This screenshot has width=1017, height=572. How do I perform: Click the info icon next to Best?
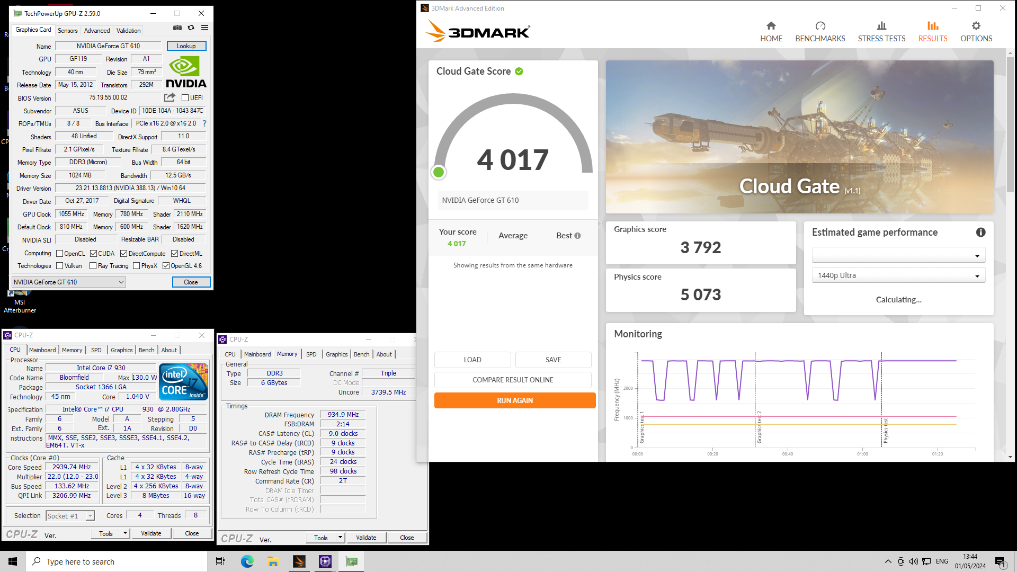(577, 236)
